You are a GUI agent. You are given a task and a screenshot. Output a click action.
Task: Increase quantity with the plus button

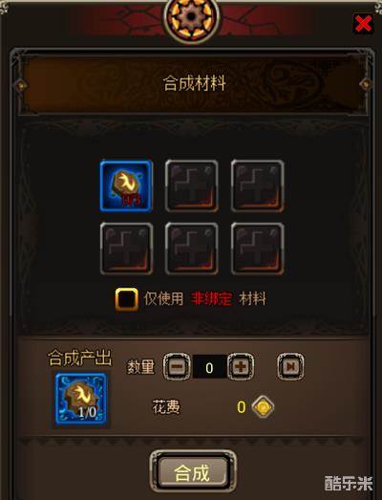tap(241, 367)
